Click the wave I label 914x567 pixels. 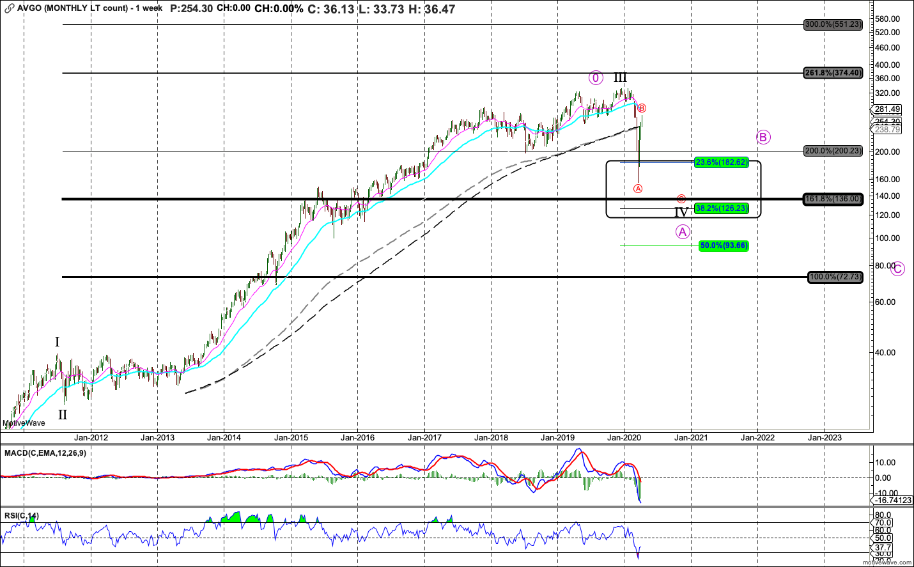[58, 342]
